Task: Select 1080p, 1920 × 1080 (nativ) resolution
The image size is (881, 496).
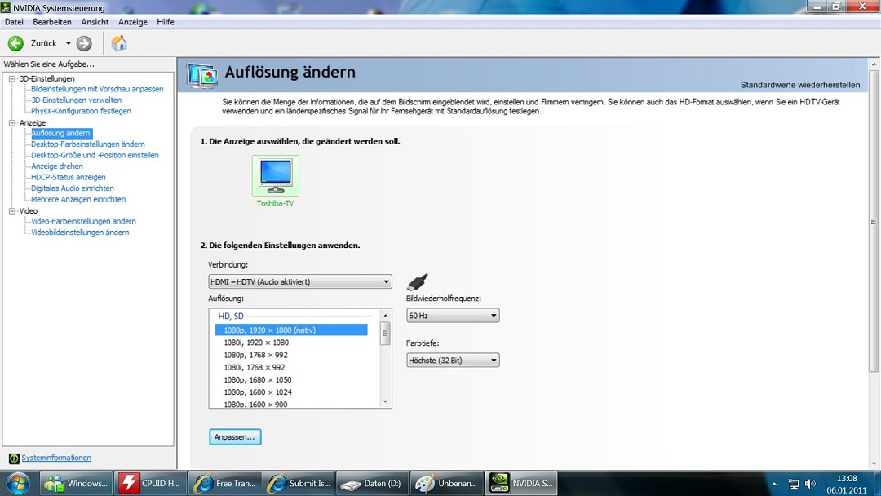Action: [x=291, y=330]
